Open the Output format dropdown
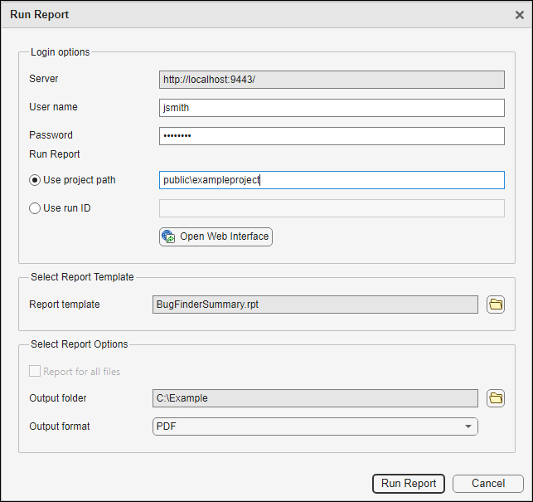Viewport: 533px width, 502px height. coord(315,426)
